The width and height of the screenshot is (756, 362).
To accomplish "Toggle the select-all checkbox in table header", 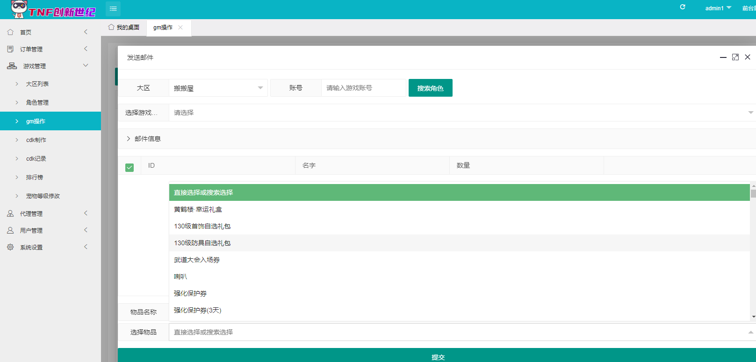I will coord(130,167).
